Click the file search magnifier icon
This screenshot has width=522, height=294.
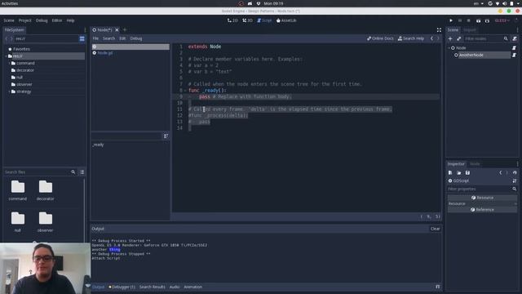73,172
